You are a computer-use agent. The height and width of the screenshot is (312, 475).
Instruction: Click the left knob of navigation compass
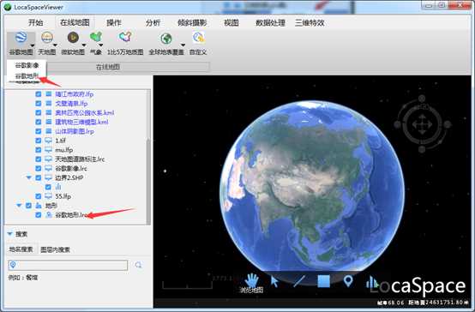click(398, 124)
